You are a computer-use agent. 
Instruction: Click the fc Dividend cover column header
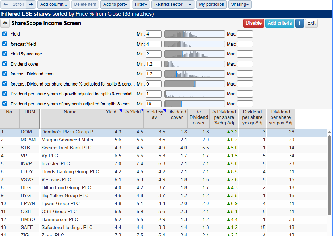199,119
